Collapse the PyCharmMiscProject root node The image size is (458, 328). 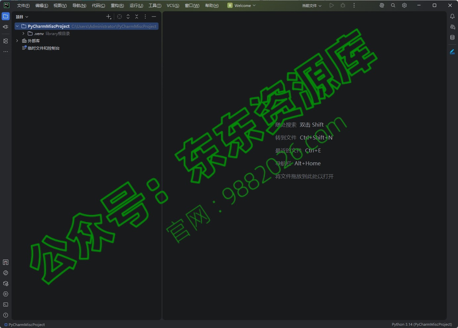point(17,26)
